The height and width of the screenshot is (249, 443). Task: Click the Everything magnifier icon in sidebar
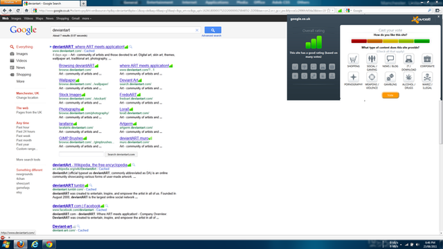tap(12, 47)
